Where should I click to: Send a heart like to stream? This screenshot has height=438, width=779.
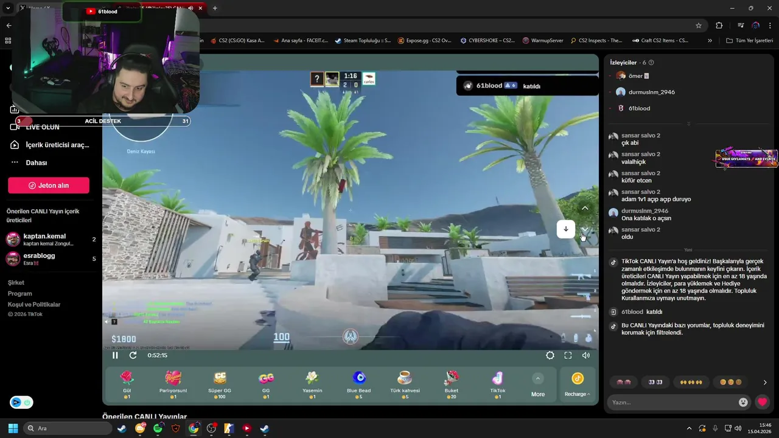tap(762, 402)
